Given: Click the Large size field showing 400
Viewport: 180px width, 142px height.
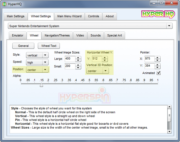Looking at the screenshot, I should point(70,59).
